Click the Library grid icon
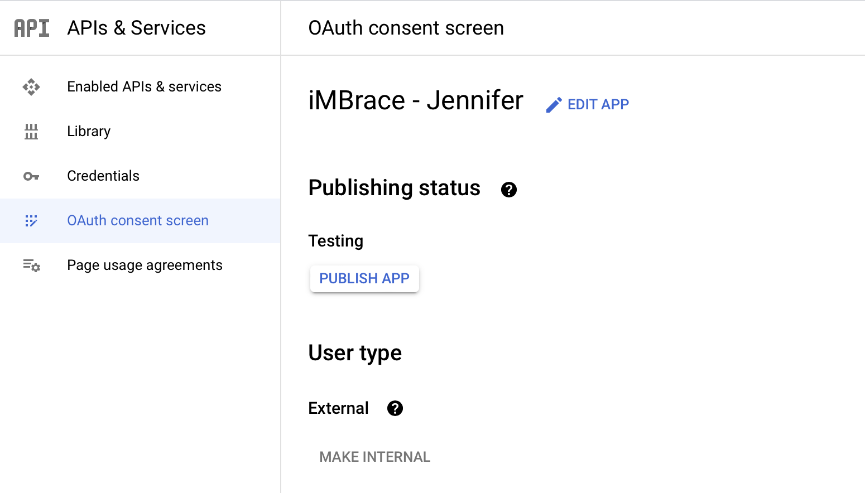Viewport: 865px width, 493px height. tap(31, 132)
